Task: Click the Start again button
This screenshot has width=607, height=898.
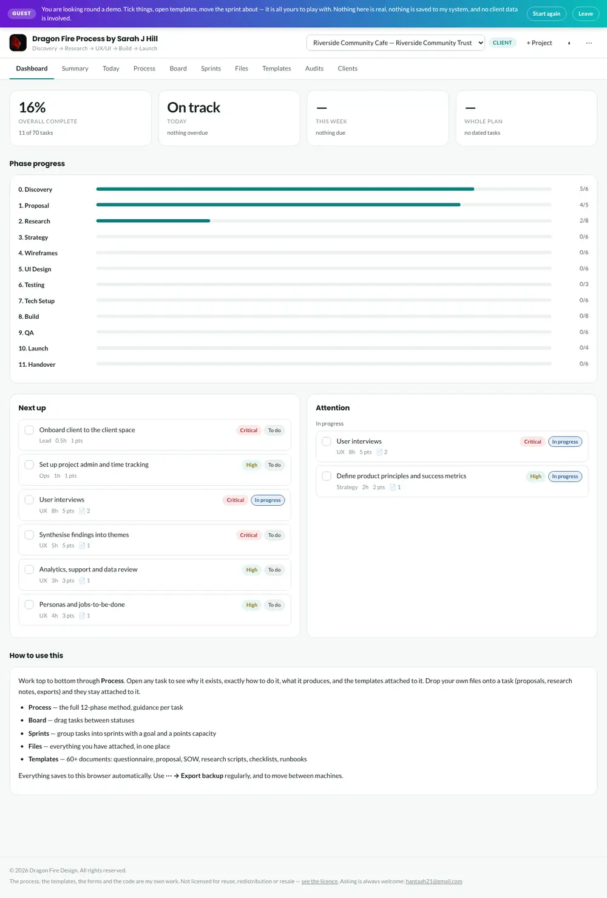Action: (546, 13)
